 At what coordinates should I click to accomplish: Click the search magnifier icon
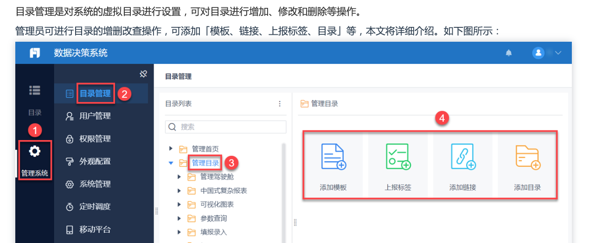click(x=172, y=127)
